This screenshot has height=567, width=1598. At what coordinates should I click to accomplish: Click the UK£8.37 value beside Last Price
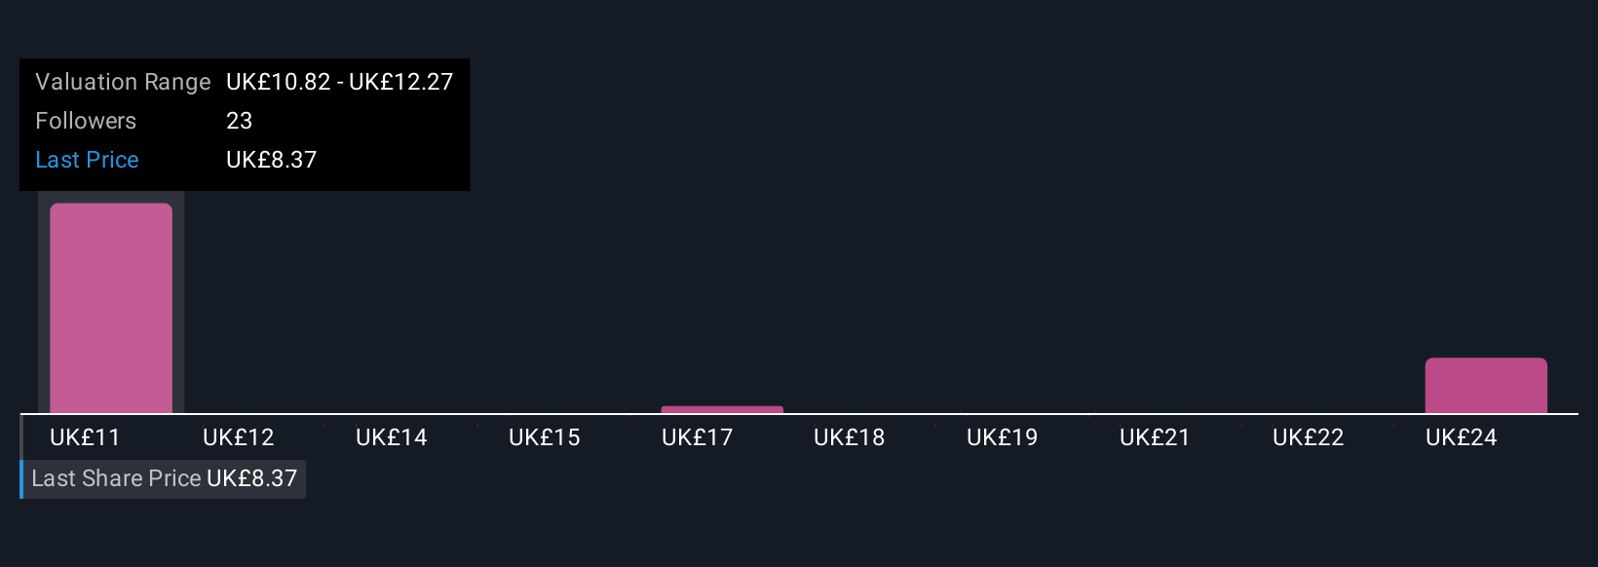pos(271,160)
